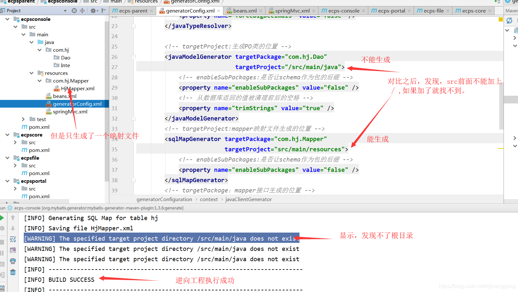Jump up the stack trace arrow

(13, 218)
